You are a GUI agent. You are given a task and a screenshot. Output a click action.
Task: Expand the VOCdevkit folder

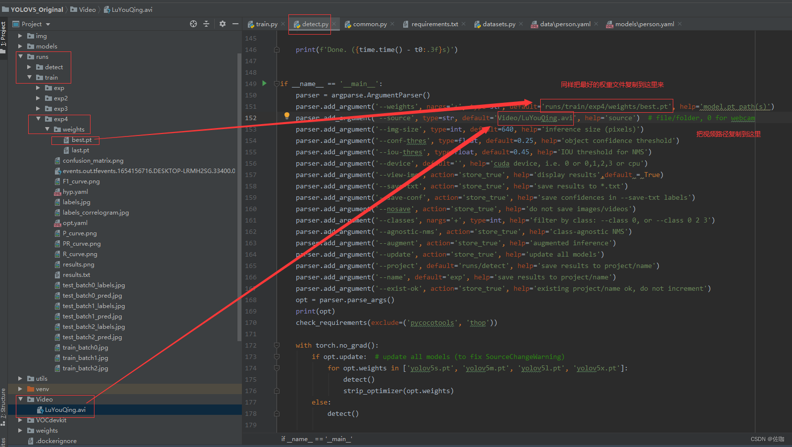tap(20, 420)
